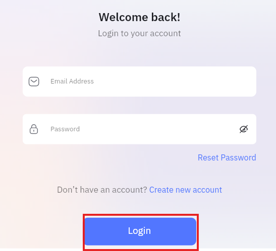Click the Login to your account subtitle
Viewport: 276px width, 251px height.
(x=139, y=33)
